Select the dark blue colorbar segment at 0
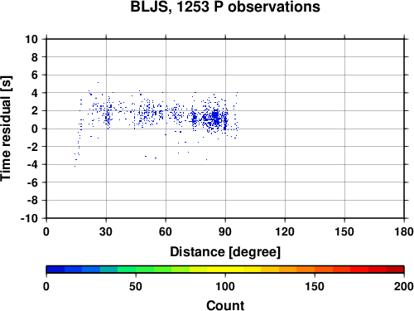 click(55, 270)
